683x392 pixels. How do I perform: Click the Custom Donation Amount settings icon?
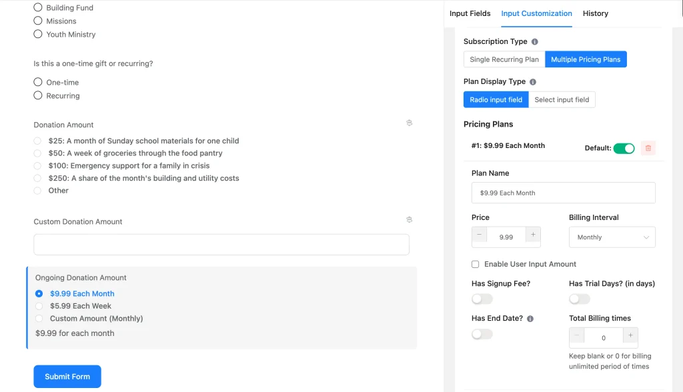click(x=409, y=219)
